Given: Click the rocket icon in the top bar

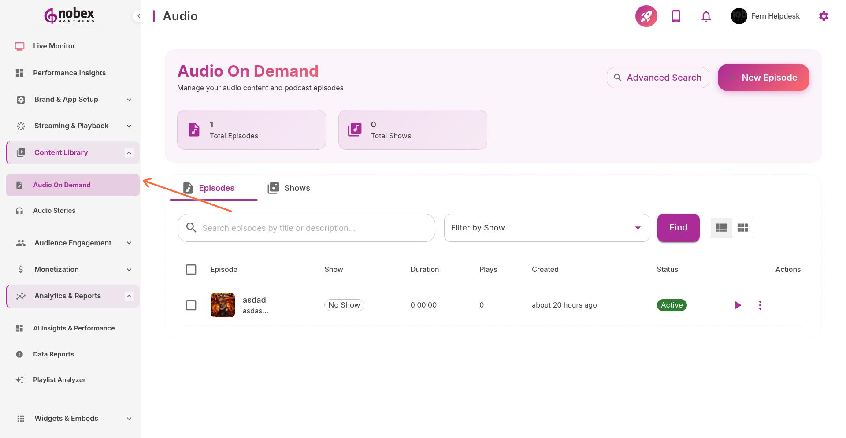Looking at the screenshot, I should [x=646, y=16].
